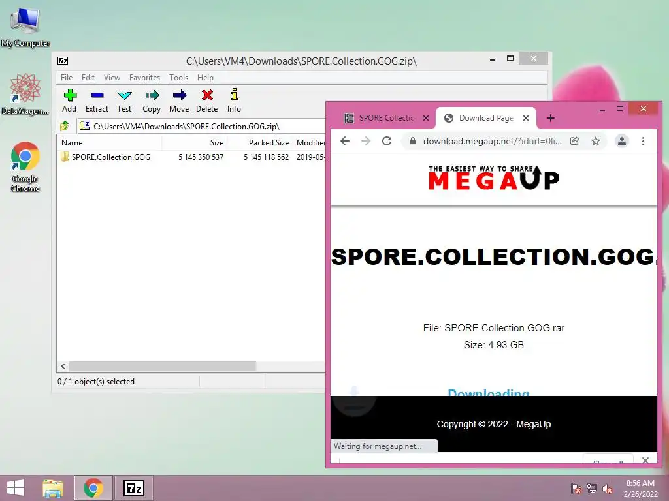Open Google Chrome desktop shortcut
This screenshot has width=669, height=501.
point(25,166)
